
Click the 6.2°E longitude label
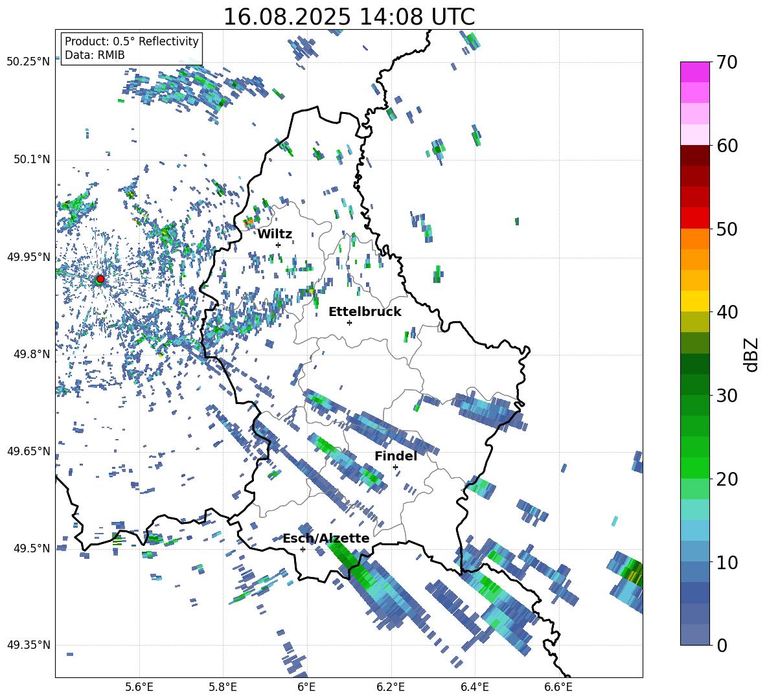pyautogui.click(x=391, y=687)
